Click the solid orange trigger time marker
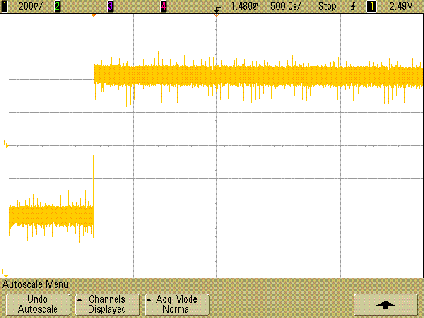424x318 pixels. click(94, 15)
